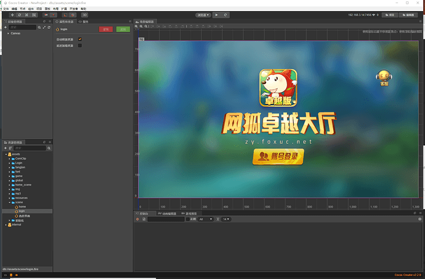Expand the Login folder
425x279 pixels.
[x=9, y=163]
